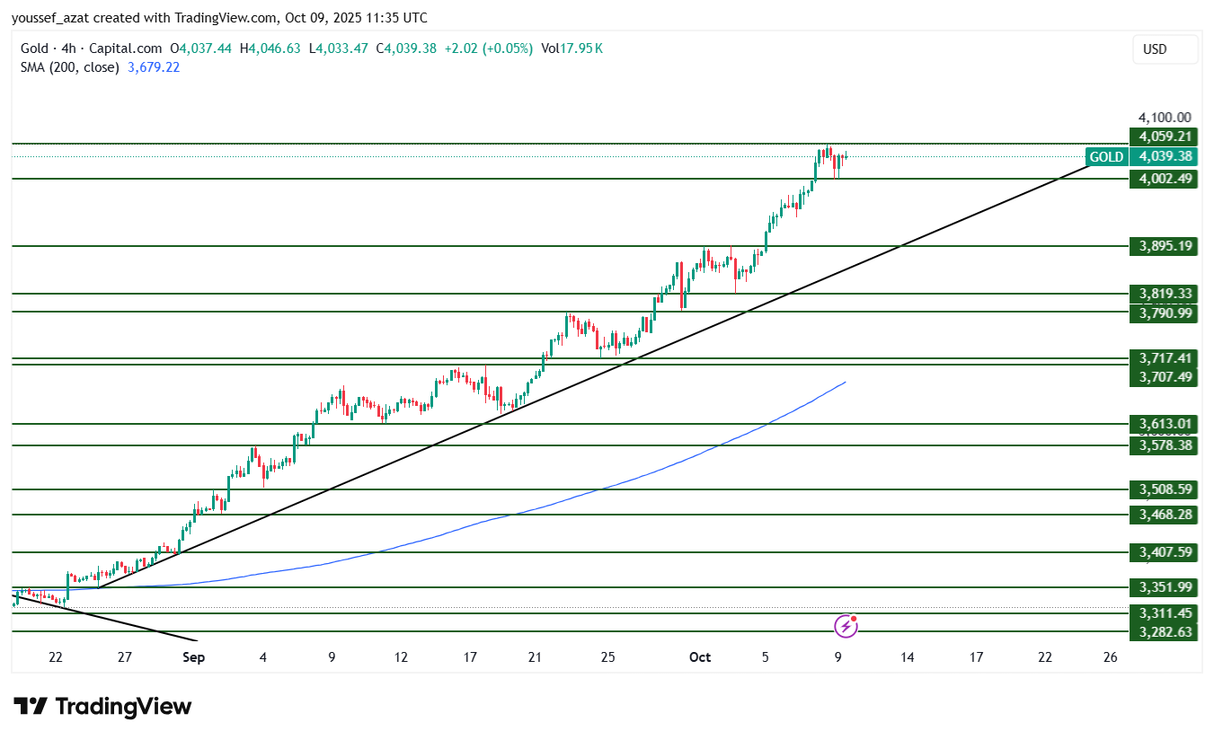Select the current price label 4,039.38

[x=1165, y=157]
